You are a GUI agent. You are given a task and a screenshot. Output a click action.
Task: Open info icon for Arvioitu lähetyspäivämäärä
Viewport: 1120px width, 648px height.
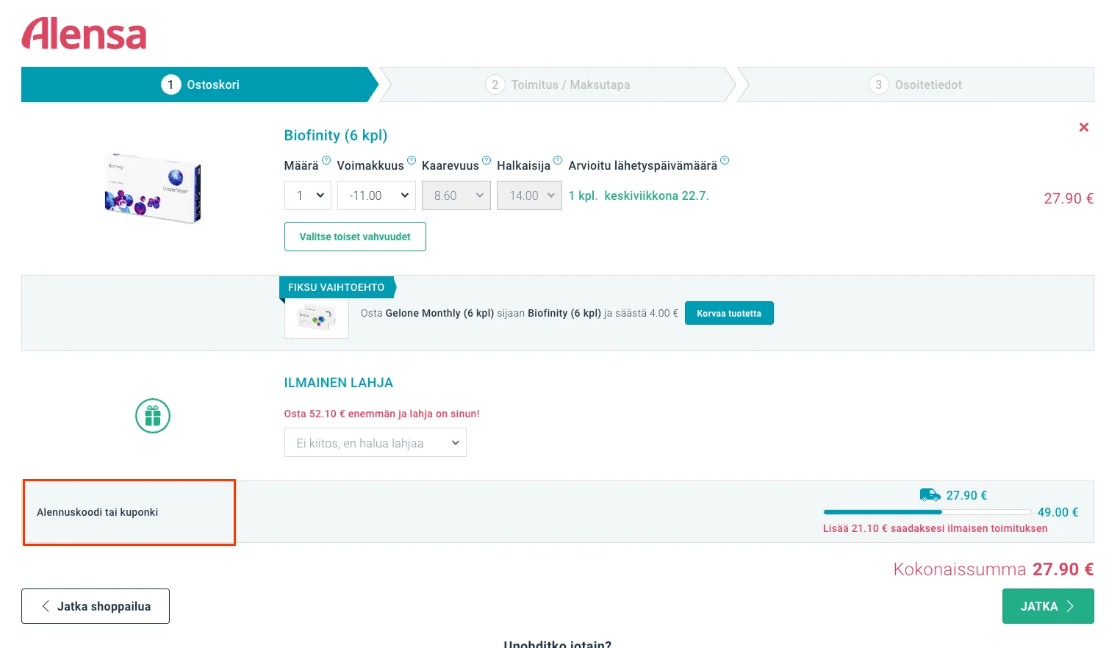pyautogui.click(x=725, y=160)
